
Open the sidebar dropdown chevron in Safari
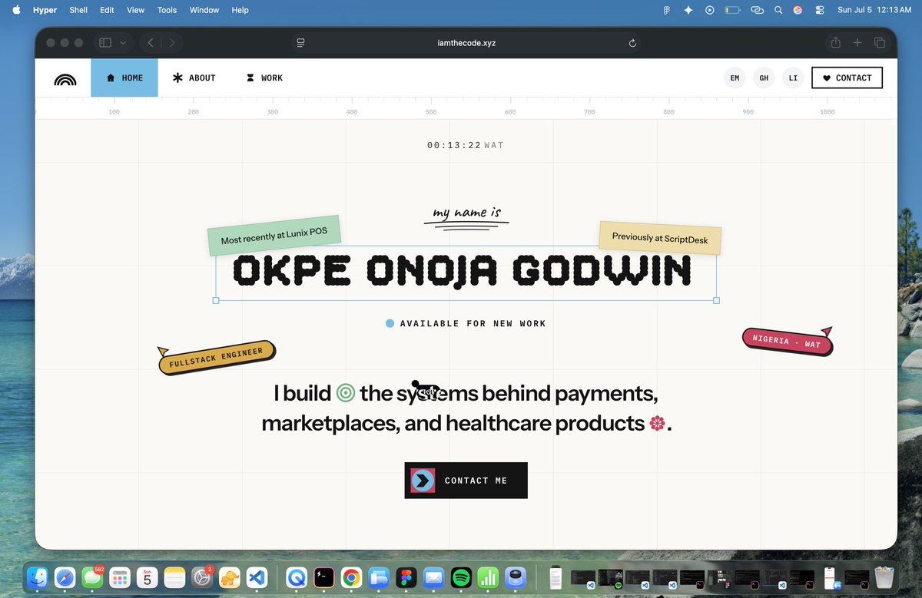(x=123, y=43)
